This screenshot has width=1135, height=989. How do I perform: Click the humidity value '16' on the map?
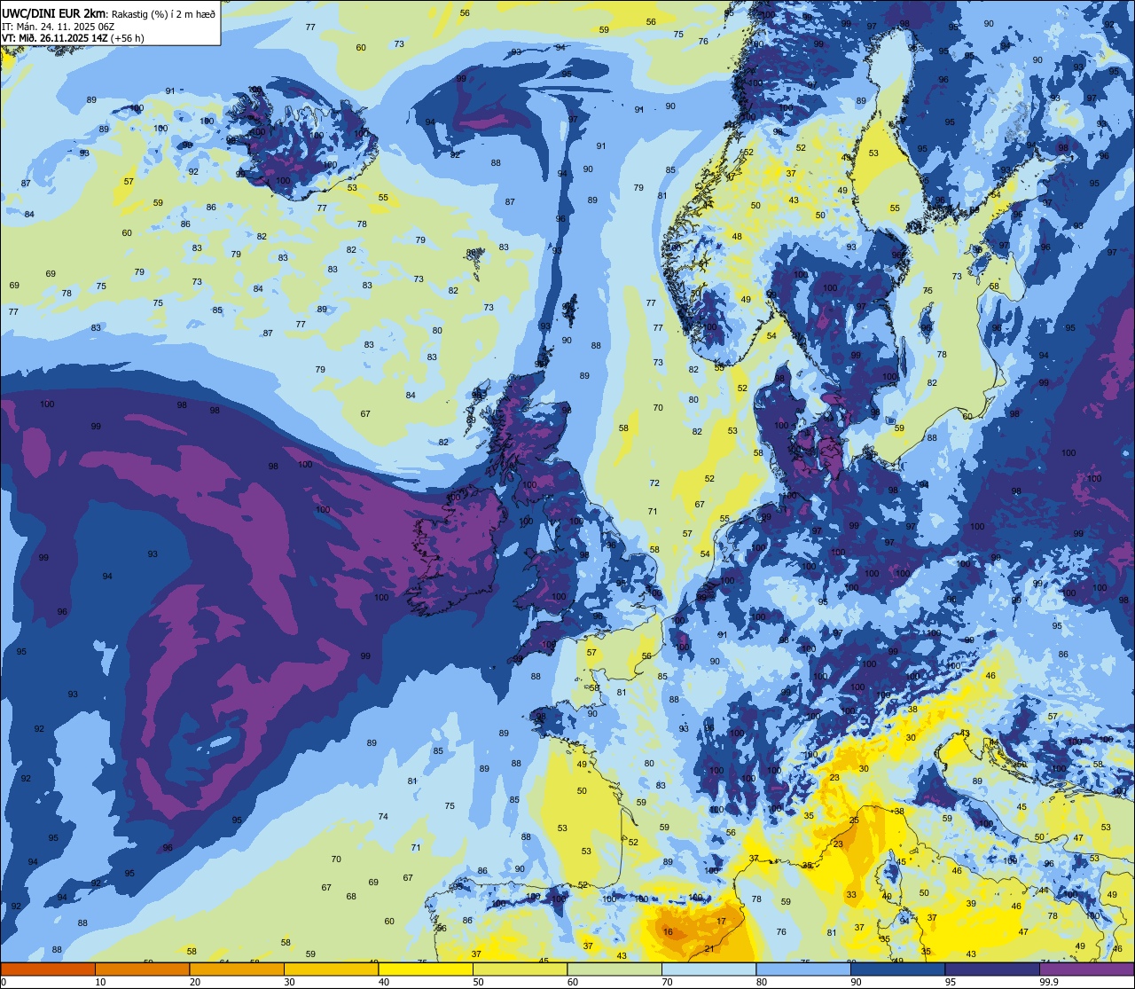coord(668,931)
